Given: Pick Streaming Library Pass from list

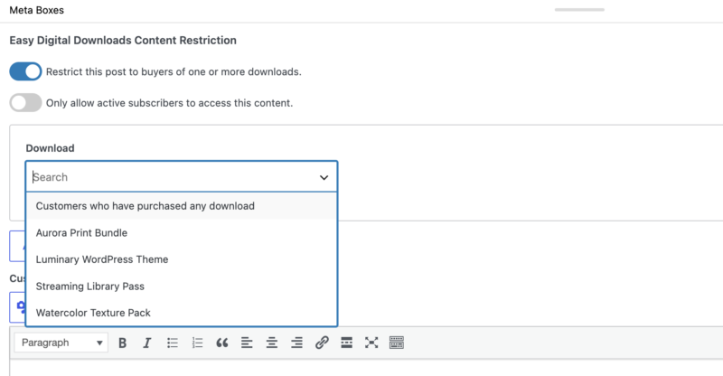Looking at the screenshot, I should click(x=182, y=286).
